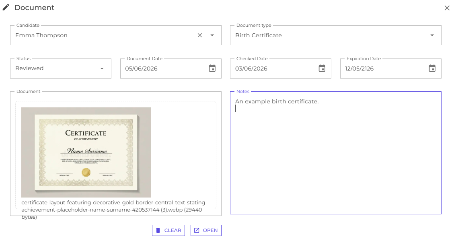
Task: Click the Emma Thompson candidate text
Action: point(41,35)
